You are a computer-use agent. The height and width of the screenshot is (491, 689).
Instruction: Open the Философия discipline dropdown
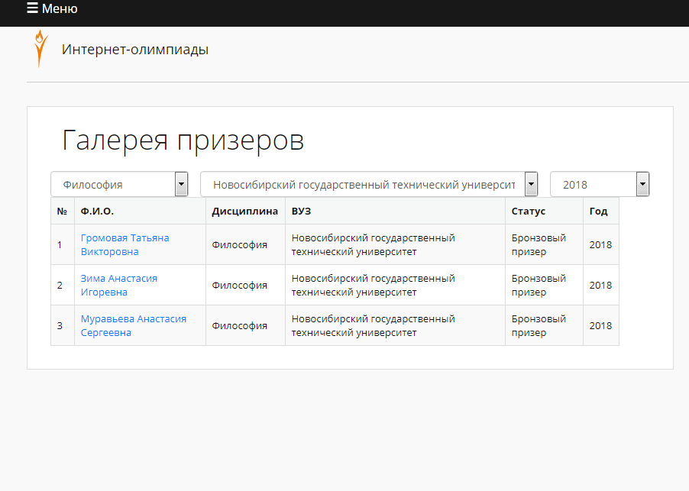tap(119, 184)
